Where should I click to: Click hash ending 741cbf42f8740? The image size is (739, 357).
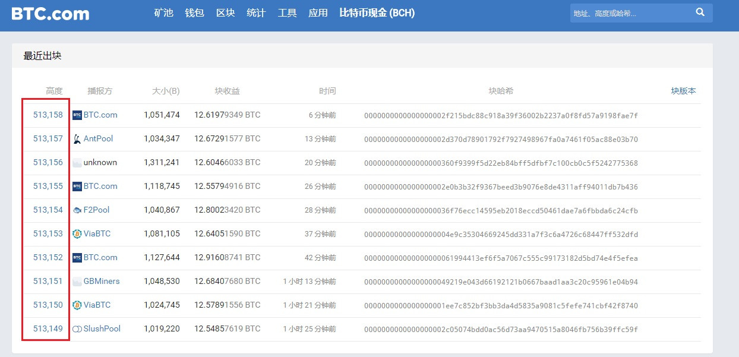click(x=501, y=305)
